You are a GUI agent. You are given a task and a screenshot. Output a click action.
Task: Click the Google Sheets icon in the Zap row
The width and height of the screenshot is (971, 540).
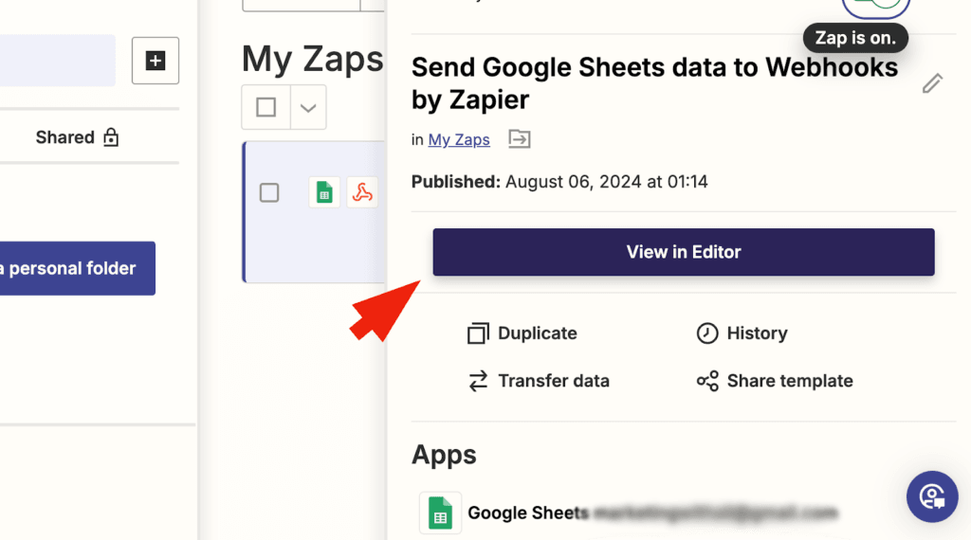[x=324, y=192]
